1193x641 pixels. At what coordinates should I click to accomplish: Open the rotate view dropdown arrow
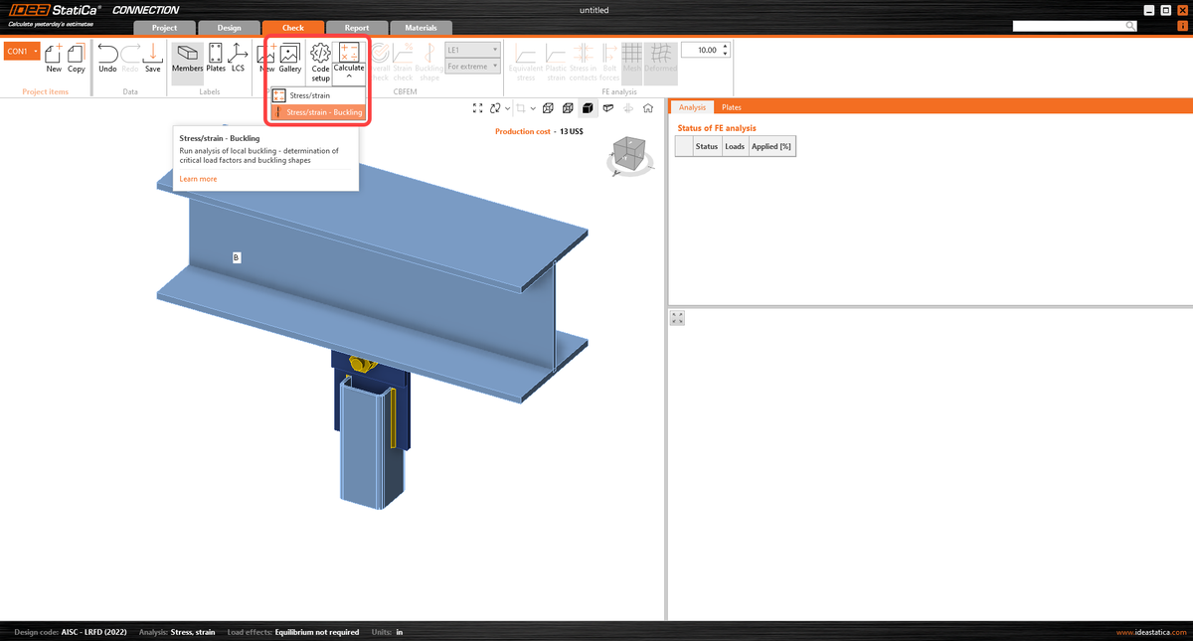click(507, 107)
